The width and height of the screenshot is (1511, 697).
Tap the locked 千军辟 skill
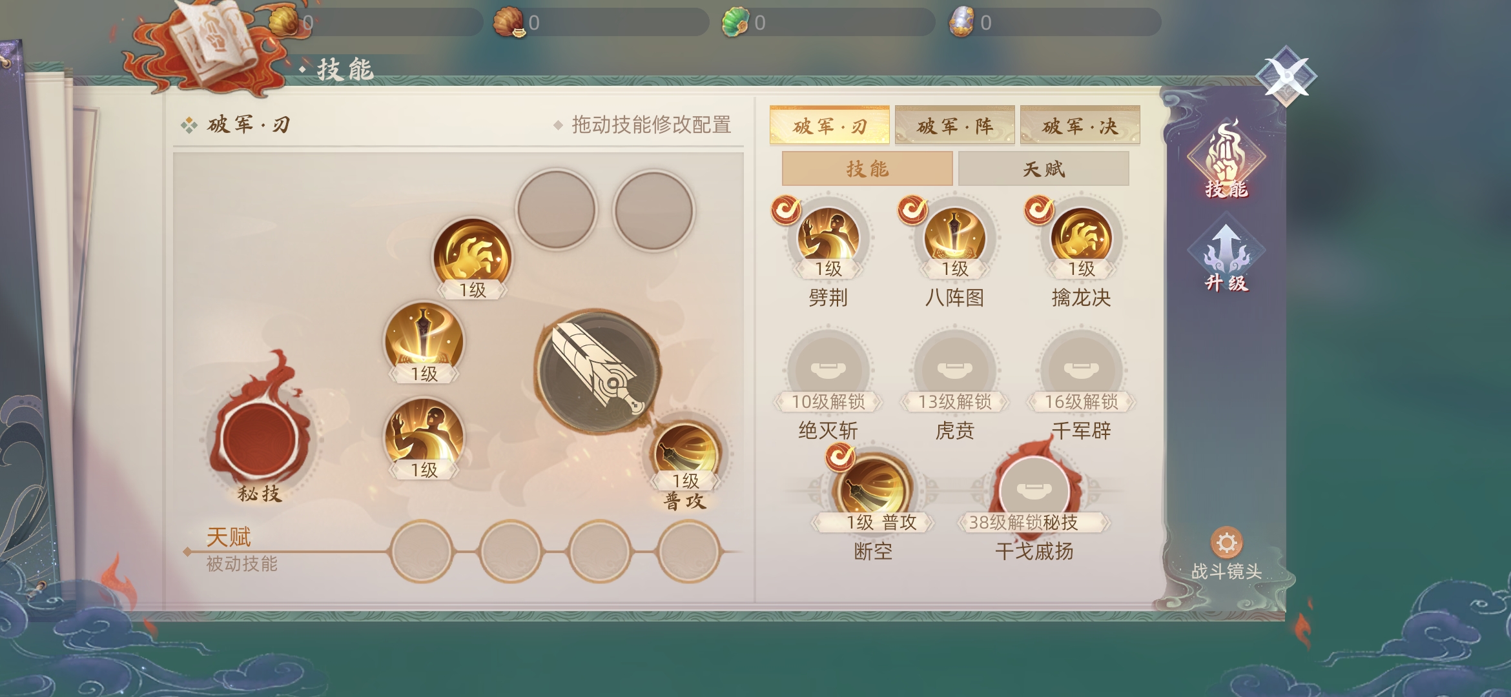(x=1081, y=369)
